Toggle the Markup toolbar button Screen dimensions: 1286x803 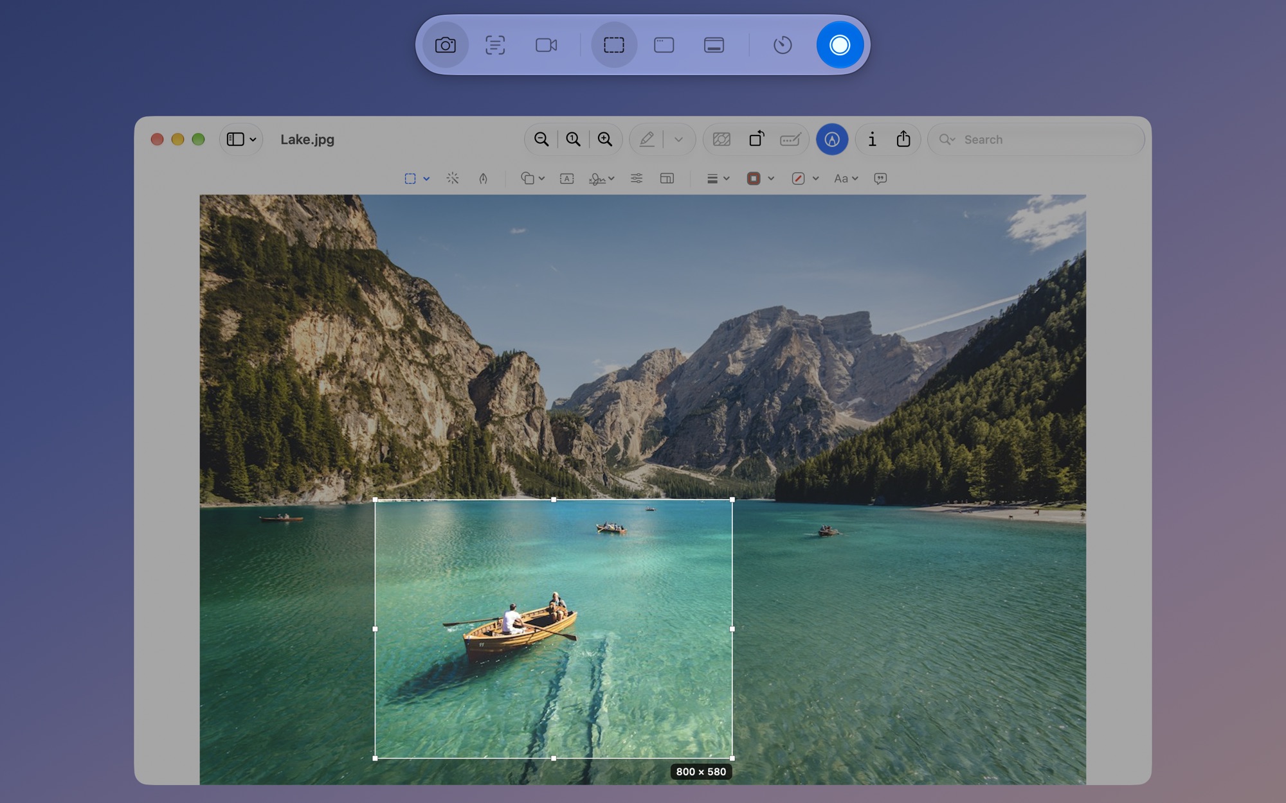832,139
